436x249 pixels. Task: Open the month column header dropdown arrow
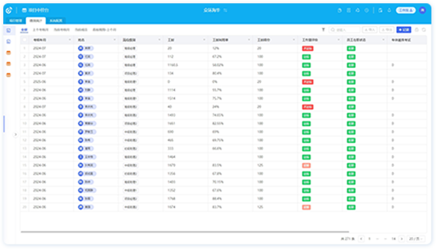coord(69,40)
